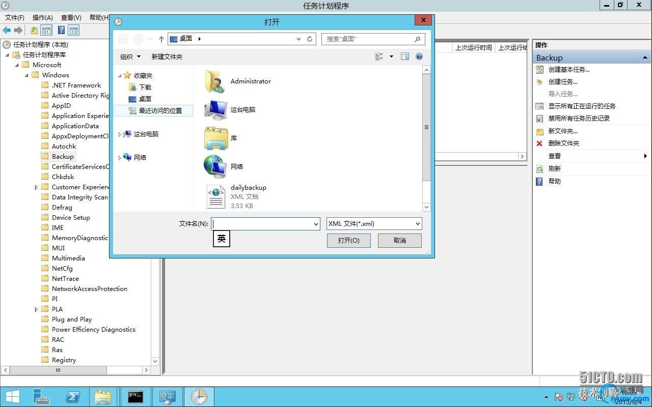Open Server Manager from the taskbar
Viewport: 652px width, 407px height.
pos(41,397)
